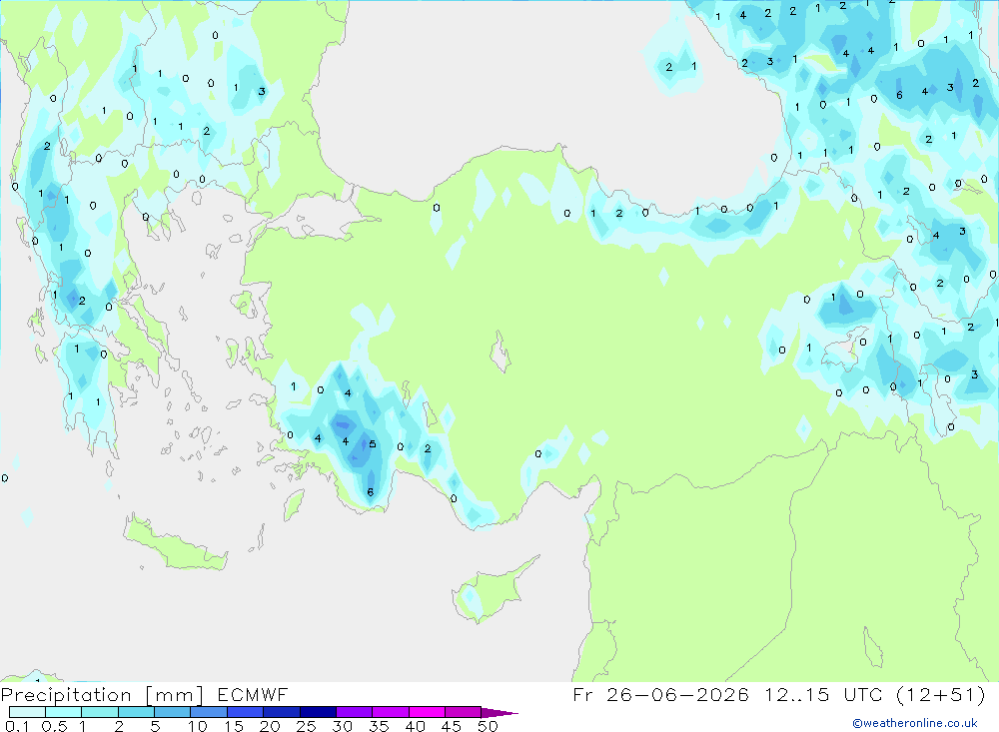Select the 2–5 mm legend color swatch

(136, 712)
